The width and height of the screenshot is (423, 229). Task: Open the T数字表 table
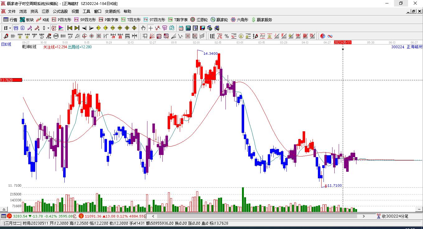tap(178, 20)
